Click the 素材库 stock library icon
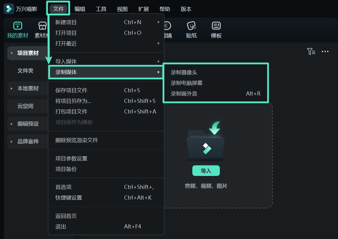Viewport: 338px width, 239px height. (42, 26)
